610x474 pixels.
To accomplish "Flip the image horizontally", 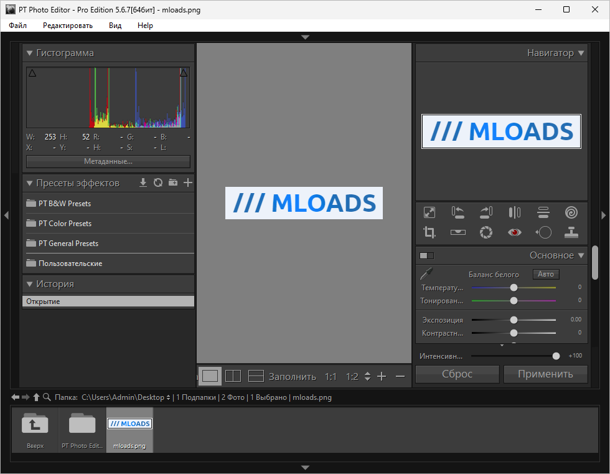I will [515, 212].
